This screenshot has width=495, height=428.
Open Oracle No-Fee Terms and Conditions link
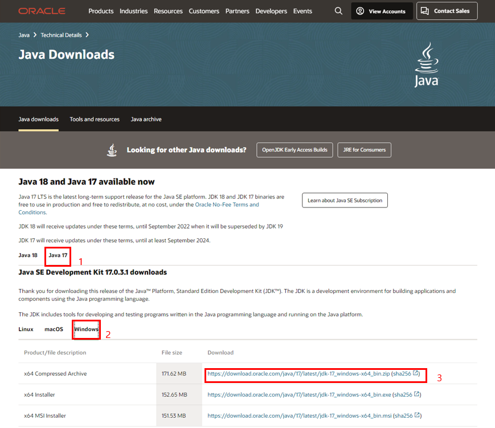coord(227,205)
